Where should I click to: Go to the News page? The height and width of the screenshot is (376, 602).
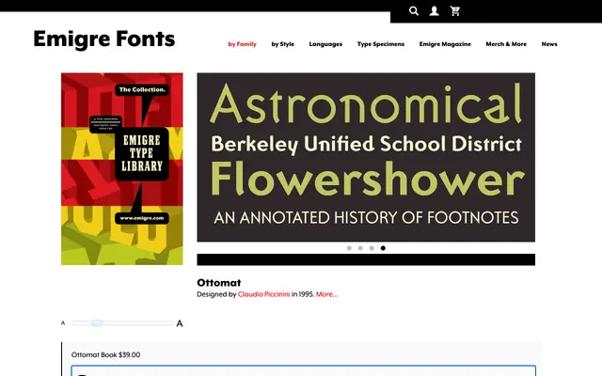549,44
